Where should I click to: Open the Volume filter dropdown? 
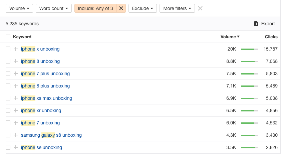point(19,8)
